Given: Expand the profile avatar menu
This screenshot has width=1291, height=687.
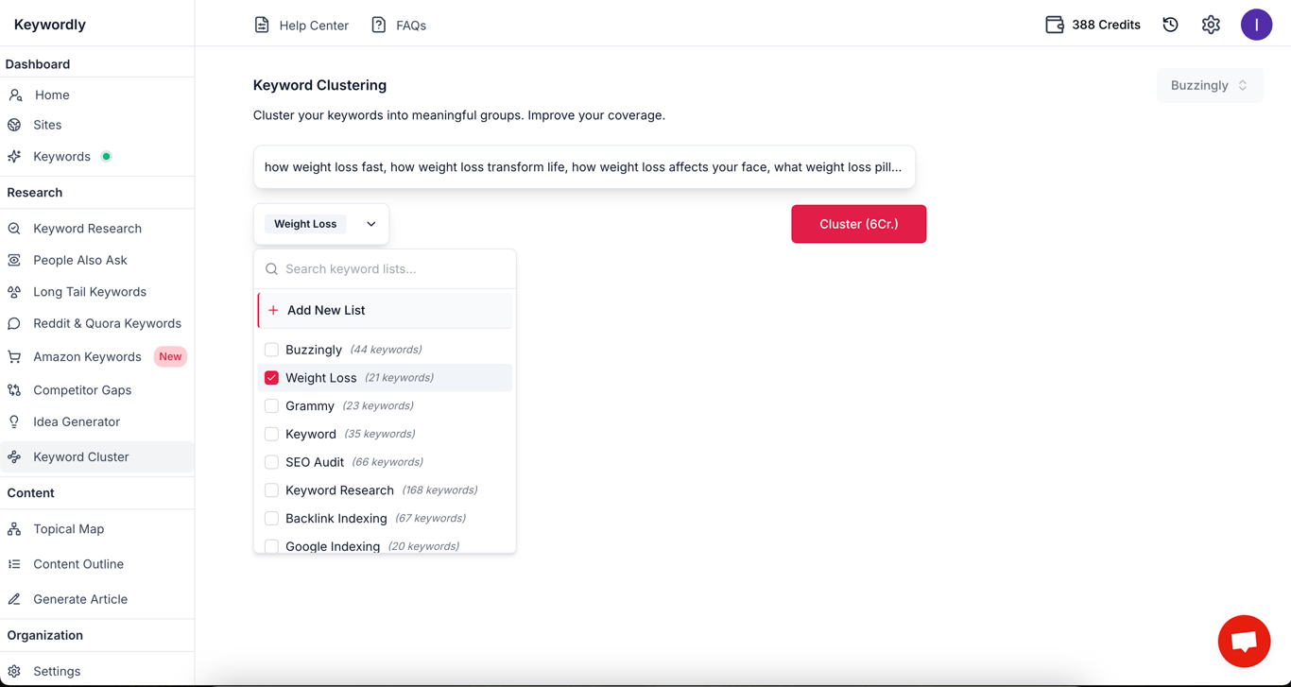Looking at the screenshot, I should tap(1257, 24).
